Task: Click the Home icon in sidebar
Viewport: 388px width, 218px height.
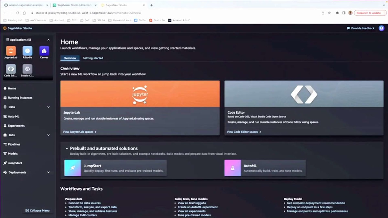Action: click(x=5, y=88)
